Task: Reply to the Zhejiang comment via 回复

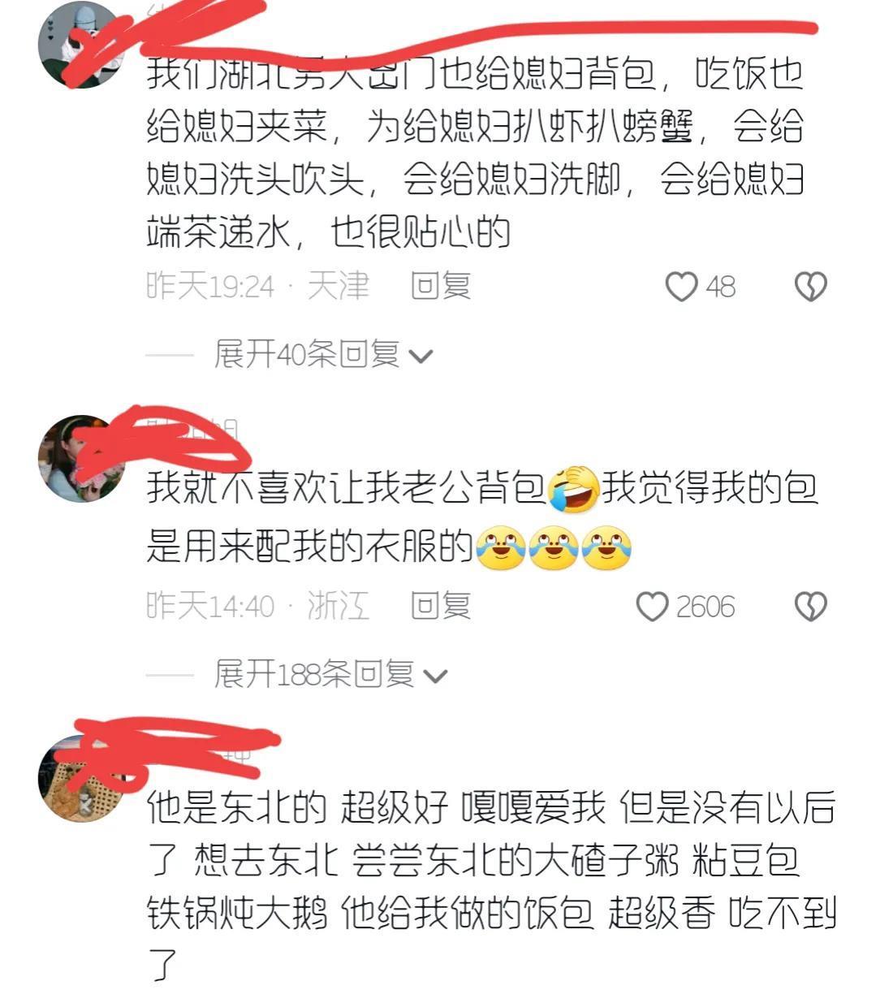Action: click(x=441, y=606)
